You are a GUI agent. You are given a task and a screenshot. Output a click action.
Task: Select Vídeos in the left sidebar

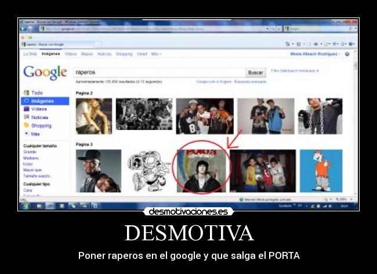[x=35, y=109]
